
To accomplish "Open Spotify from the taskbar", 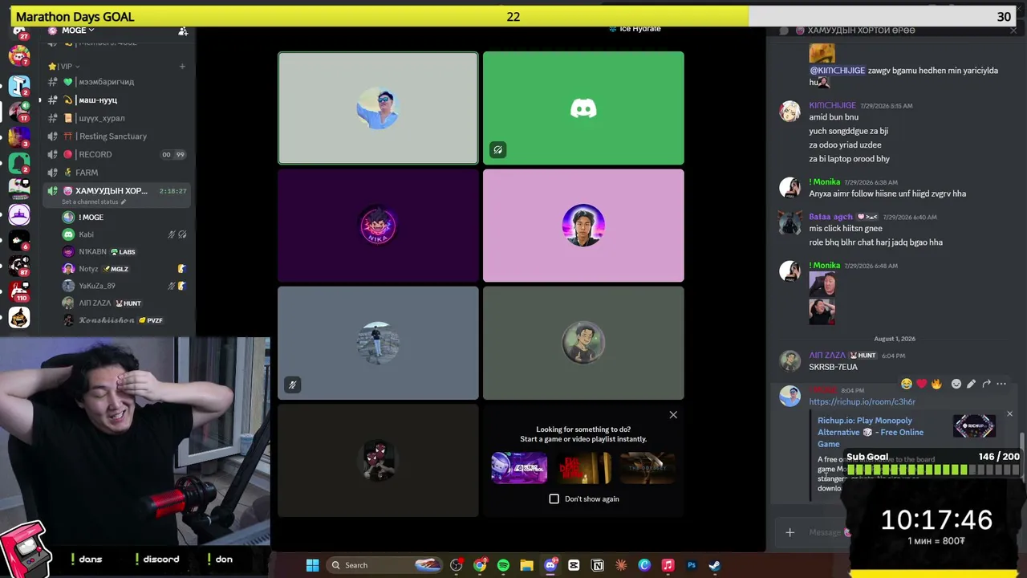I will pos(503,565).
